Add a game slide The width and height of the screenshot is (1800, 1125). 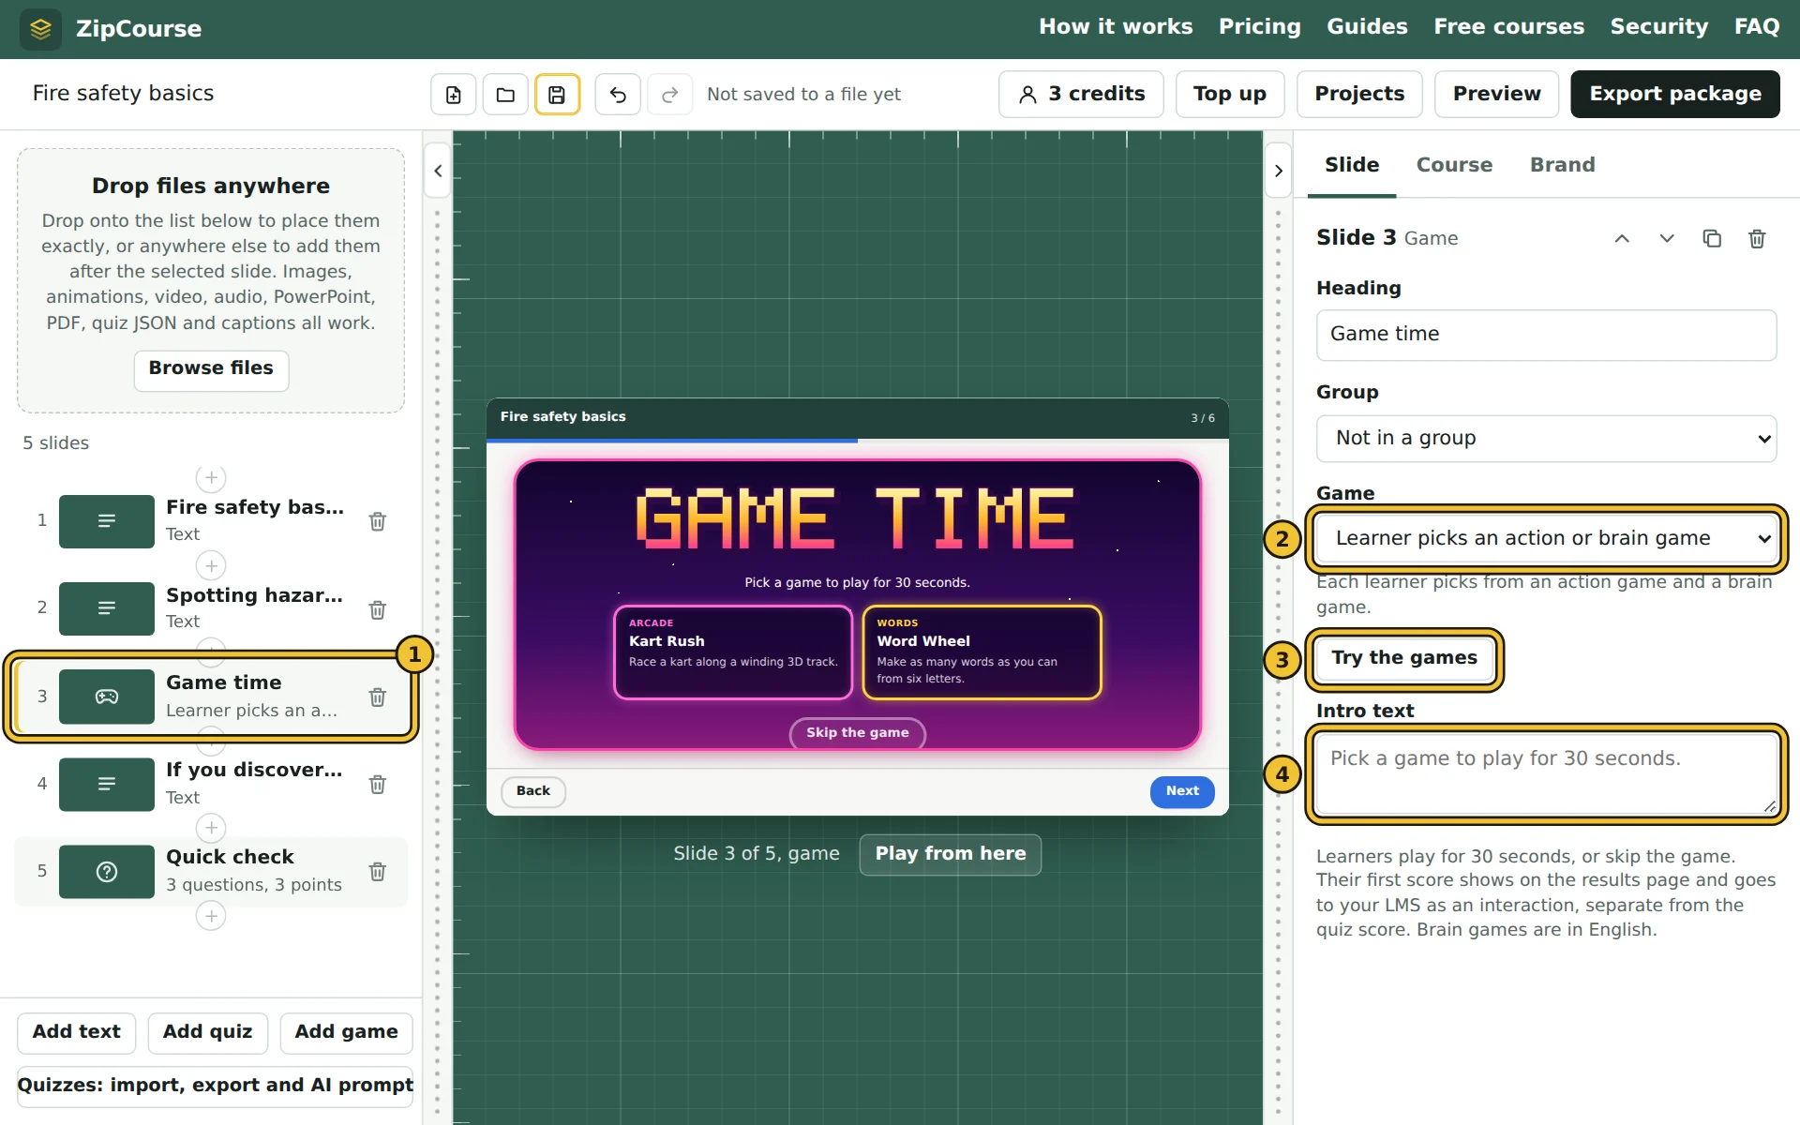pos(346,1033)
